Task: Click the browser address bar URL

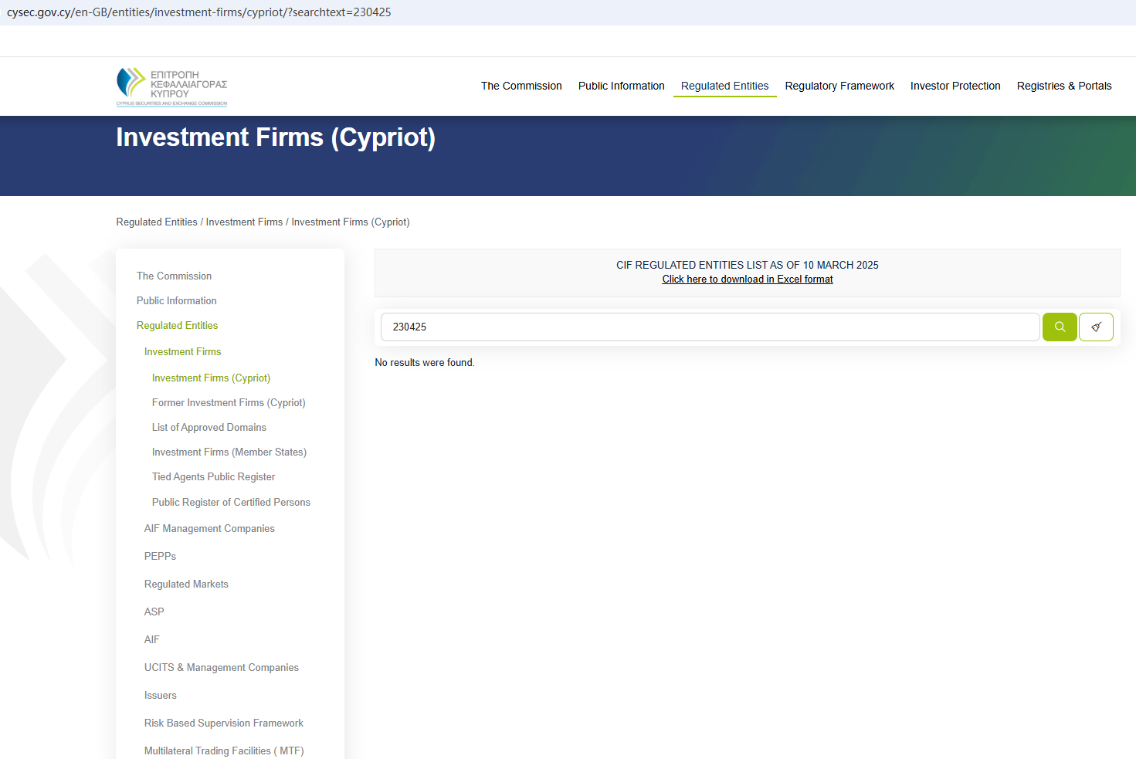Action: point(199,12)
